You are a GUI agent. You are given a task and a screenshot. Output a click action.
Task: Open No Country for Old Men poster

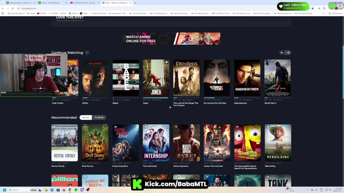point(217,78)
